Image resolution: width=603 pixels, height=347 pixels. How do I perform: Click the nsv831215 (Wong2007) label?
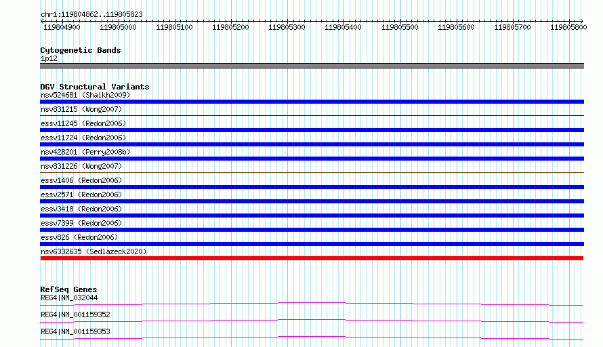click(x=81, y=109)
